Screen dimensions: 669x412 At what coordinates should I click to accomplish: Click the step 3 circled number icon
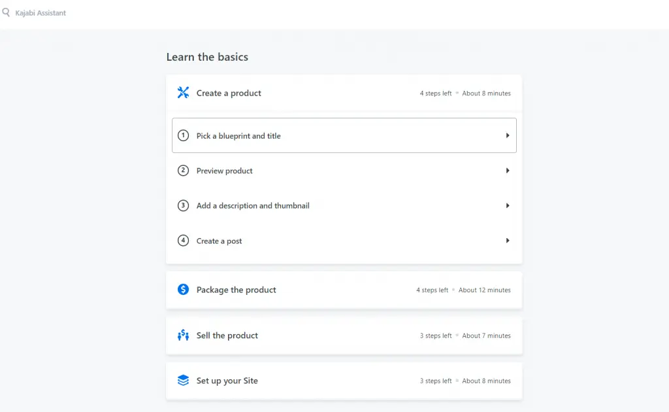point(183,205)
